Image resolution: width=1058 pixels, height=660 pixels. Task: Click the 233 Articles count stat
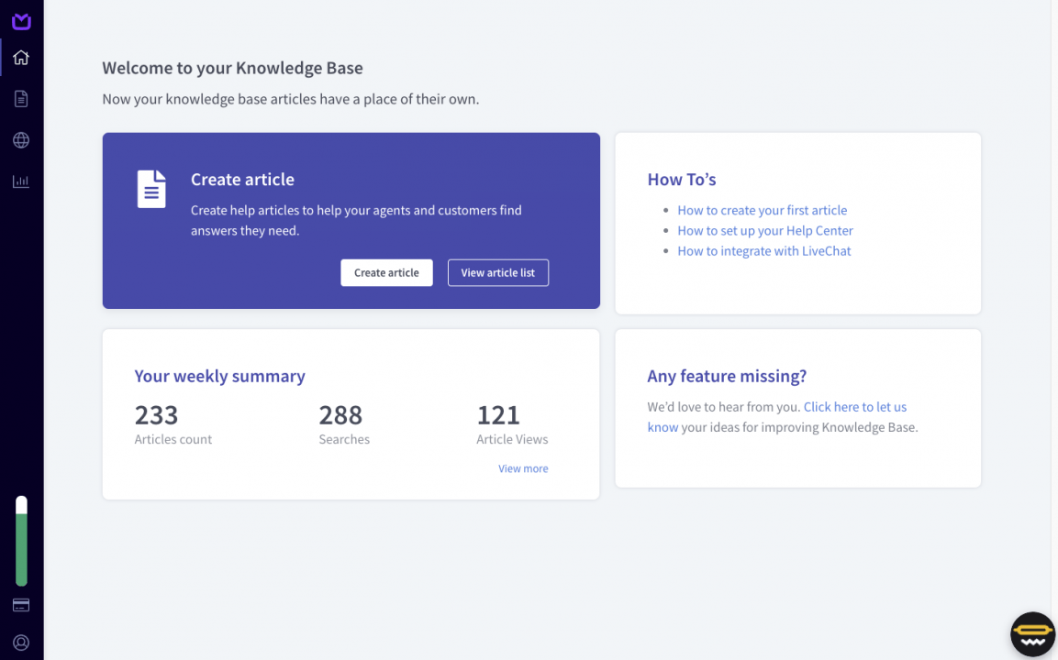tap(157, 416)
